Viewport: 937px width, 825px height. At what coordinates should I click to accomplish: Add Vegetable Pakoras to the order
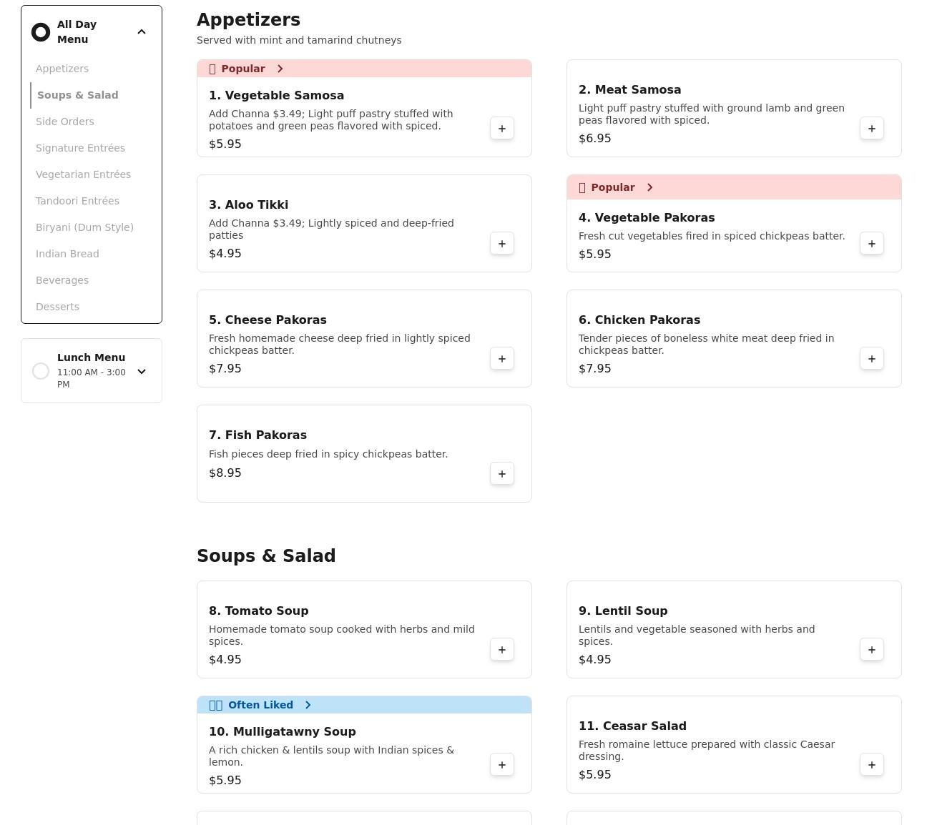click(x=871, y=244)
